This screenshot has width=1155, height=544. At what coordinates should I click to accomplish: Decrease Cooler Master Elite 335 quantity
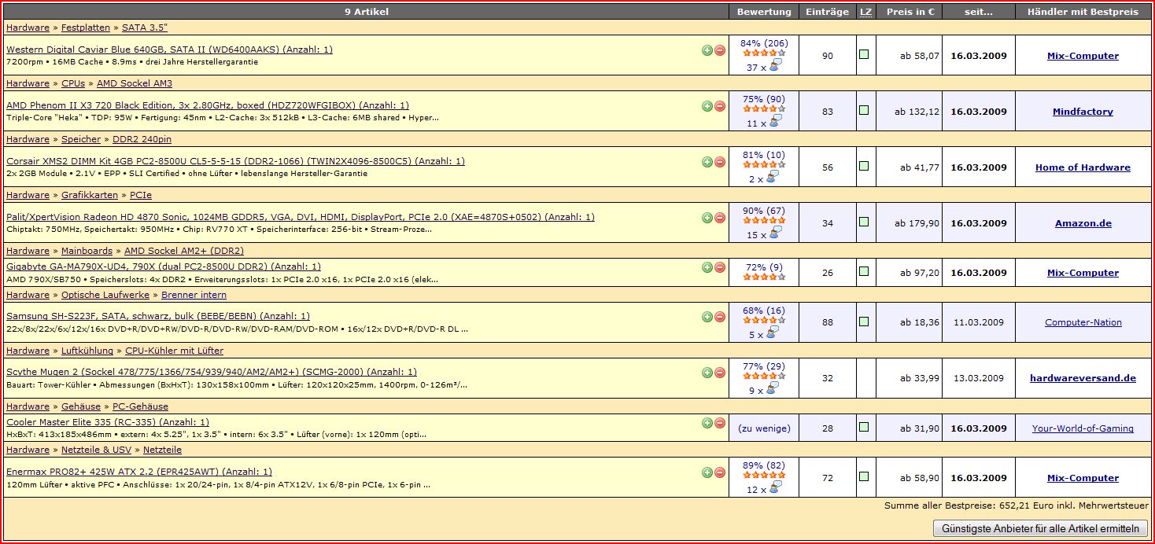coord(720,423)
